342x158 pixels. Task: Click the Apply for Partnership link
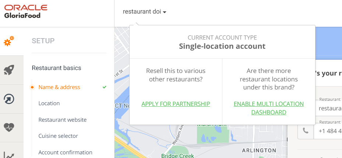pyautogui.click(x=176, y=104)
